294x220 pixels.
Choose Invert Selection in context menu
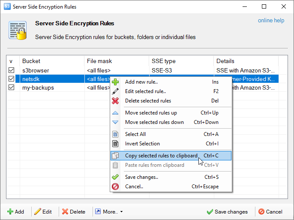tap(171, 144)
